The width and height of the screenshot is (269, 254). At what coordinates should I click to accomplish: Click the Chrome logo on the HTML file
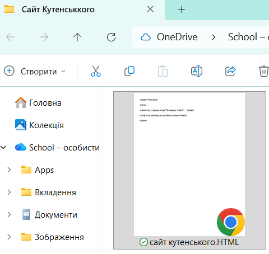pos(231,222)
